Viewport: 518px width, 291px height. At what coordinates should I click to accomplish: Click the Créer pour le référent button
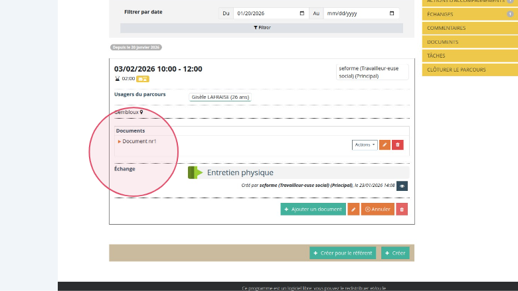(x=343, y=253)
